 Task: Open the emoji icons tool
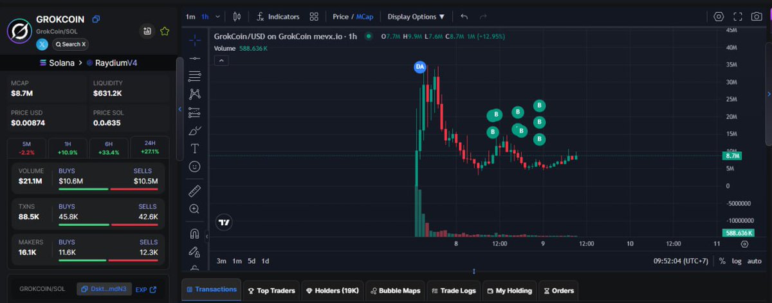tap(195, 167)
